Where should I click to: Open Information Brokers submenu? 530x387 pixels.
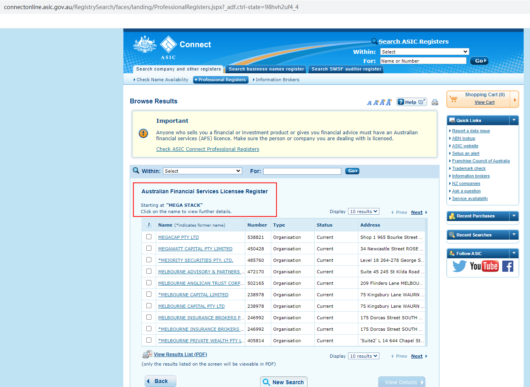[276, 80]
